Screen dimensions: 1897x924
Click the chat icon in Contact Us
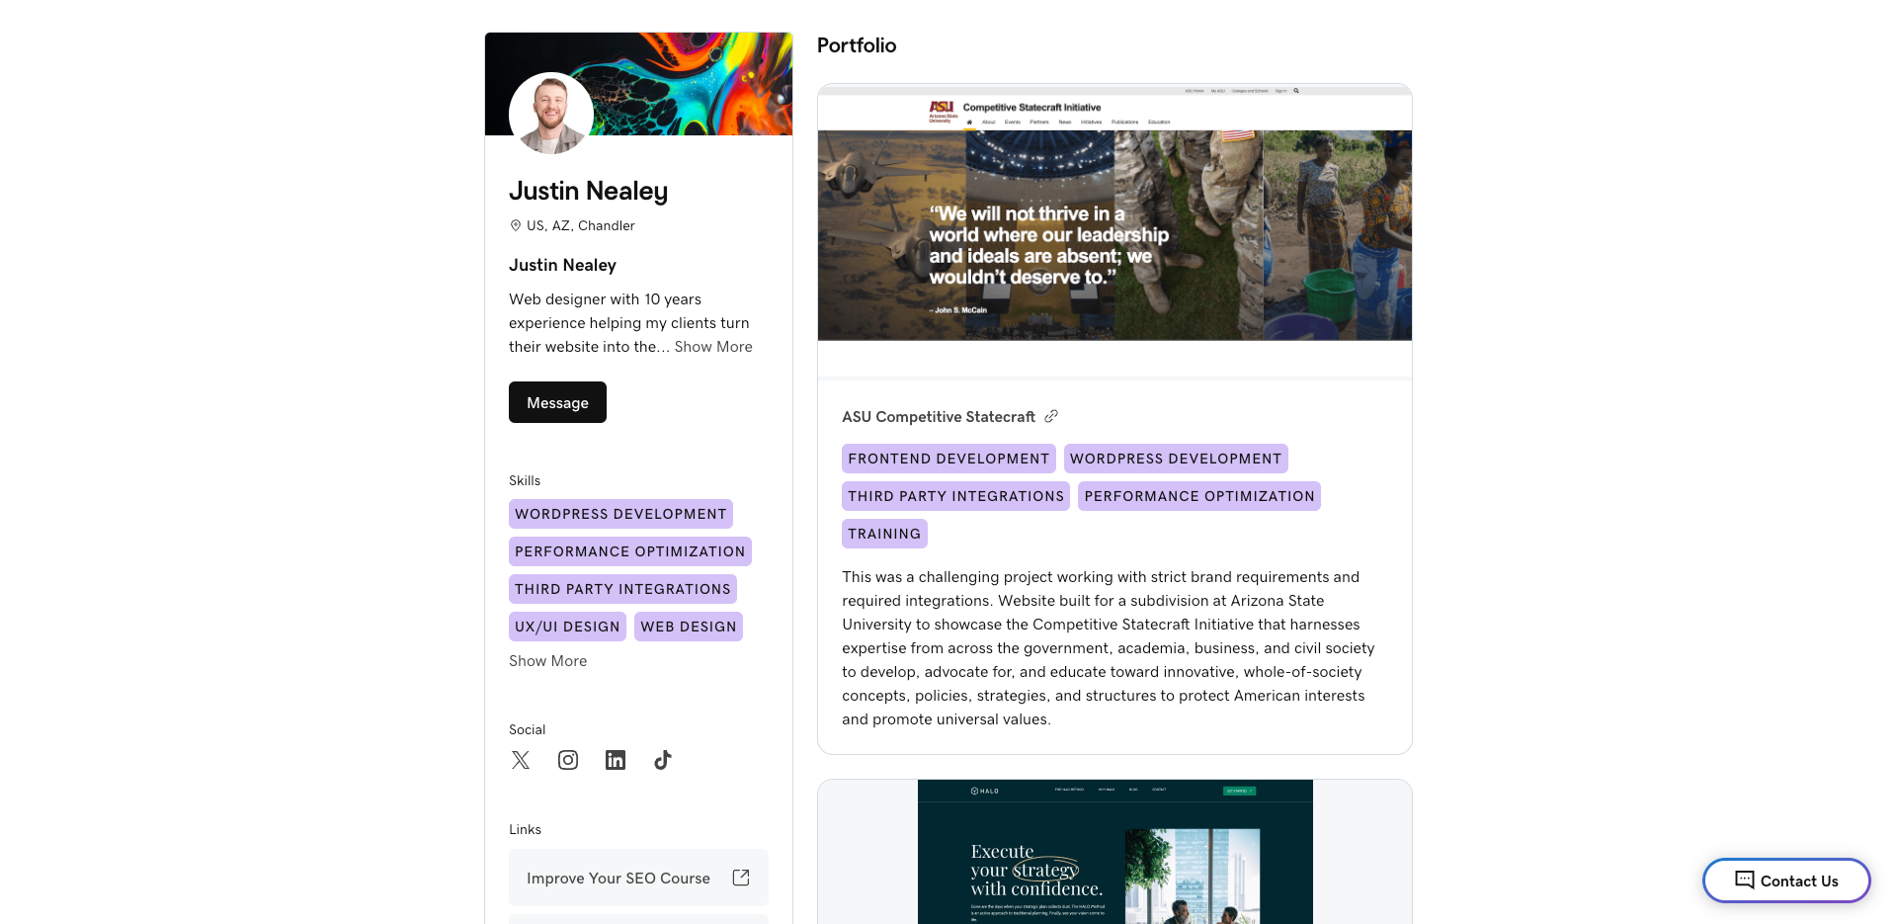coord(1745,881)
